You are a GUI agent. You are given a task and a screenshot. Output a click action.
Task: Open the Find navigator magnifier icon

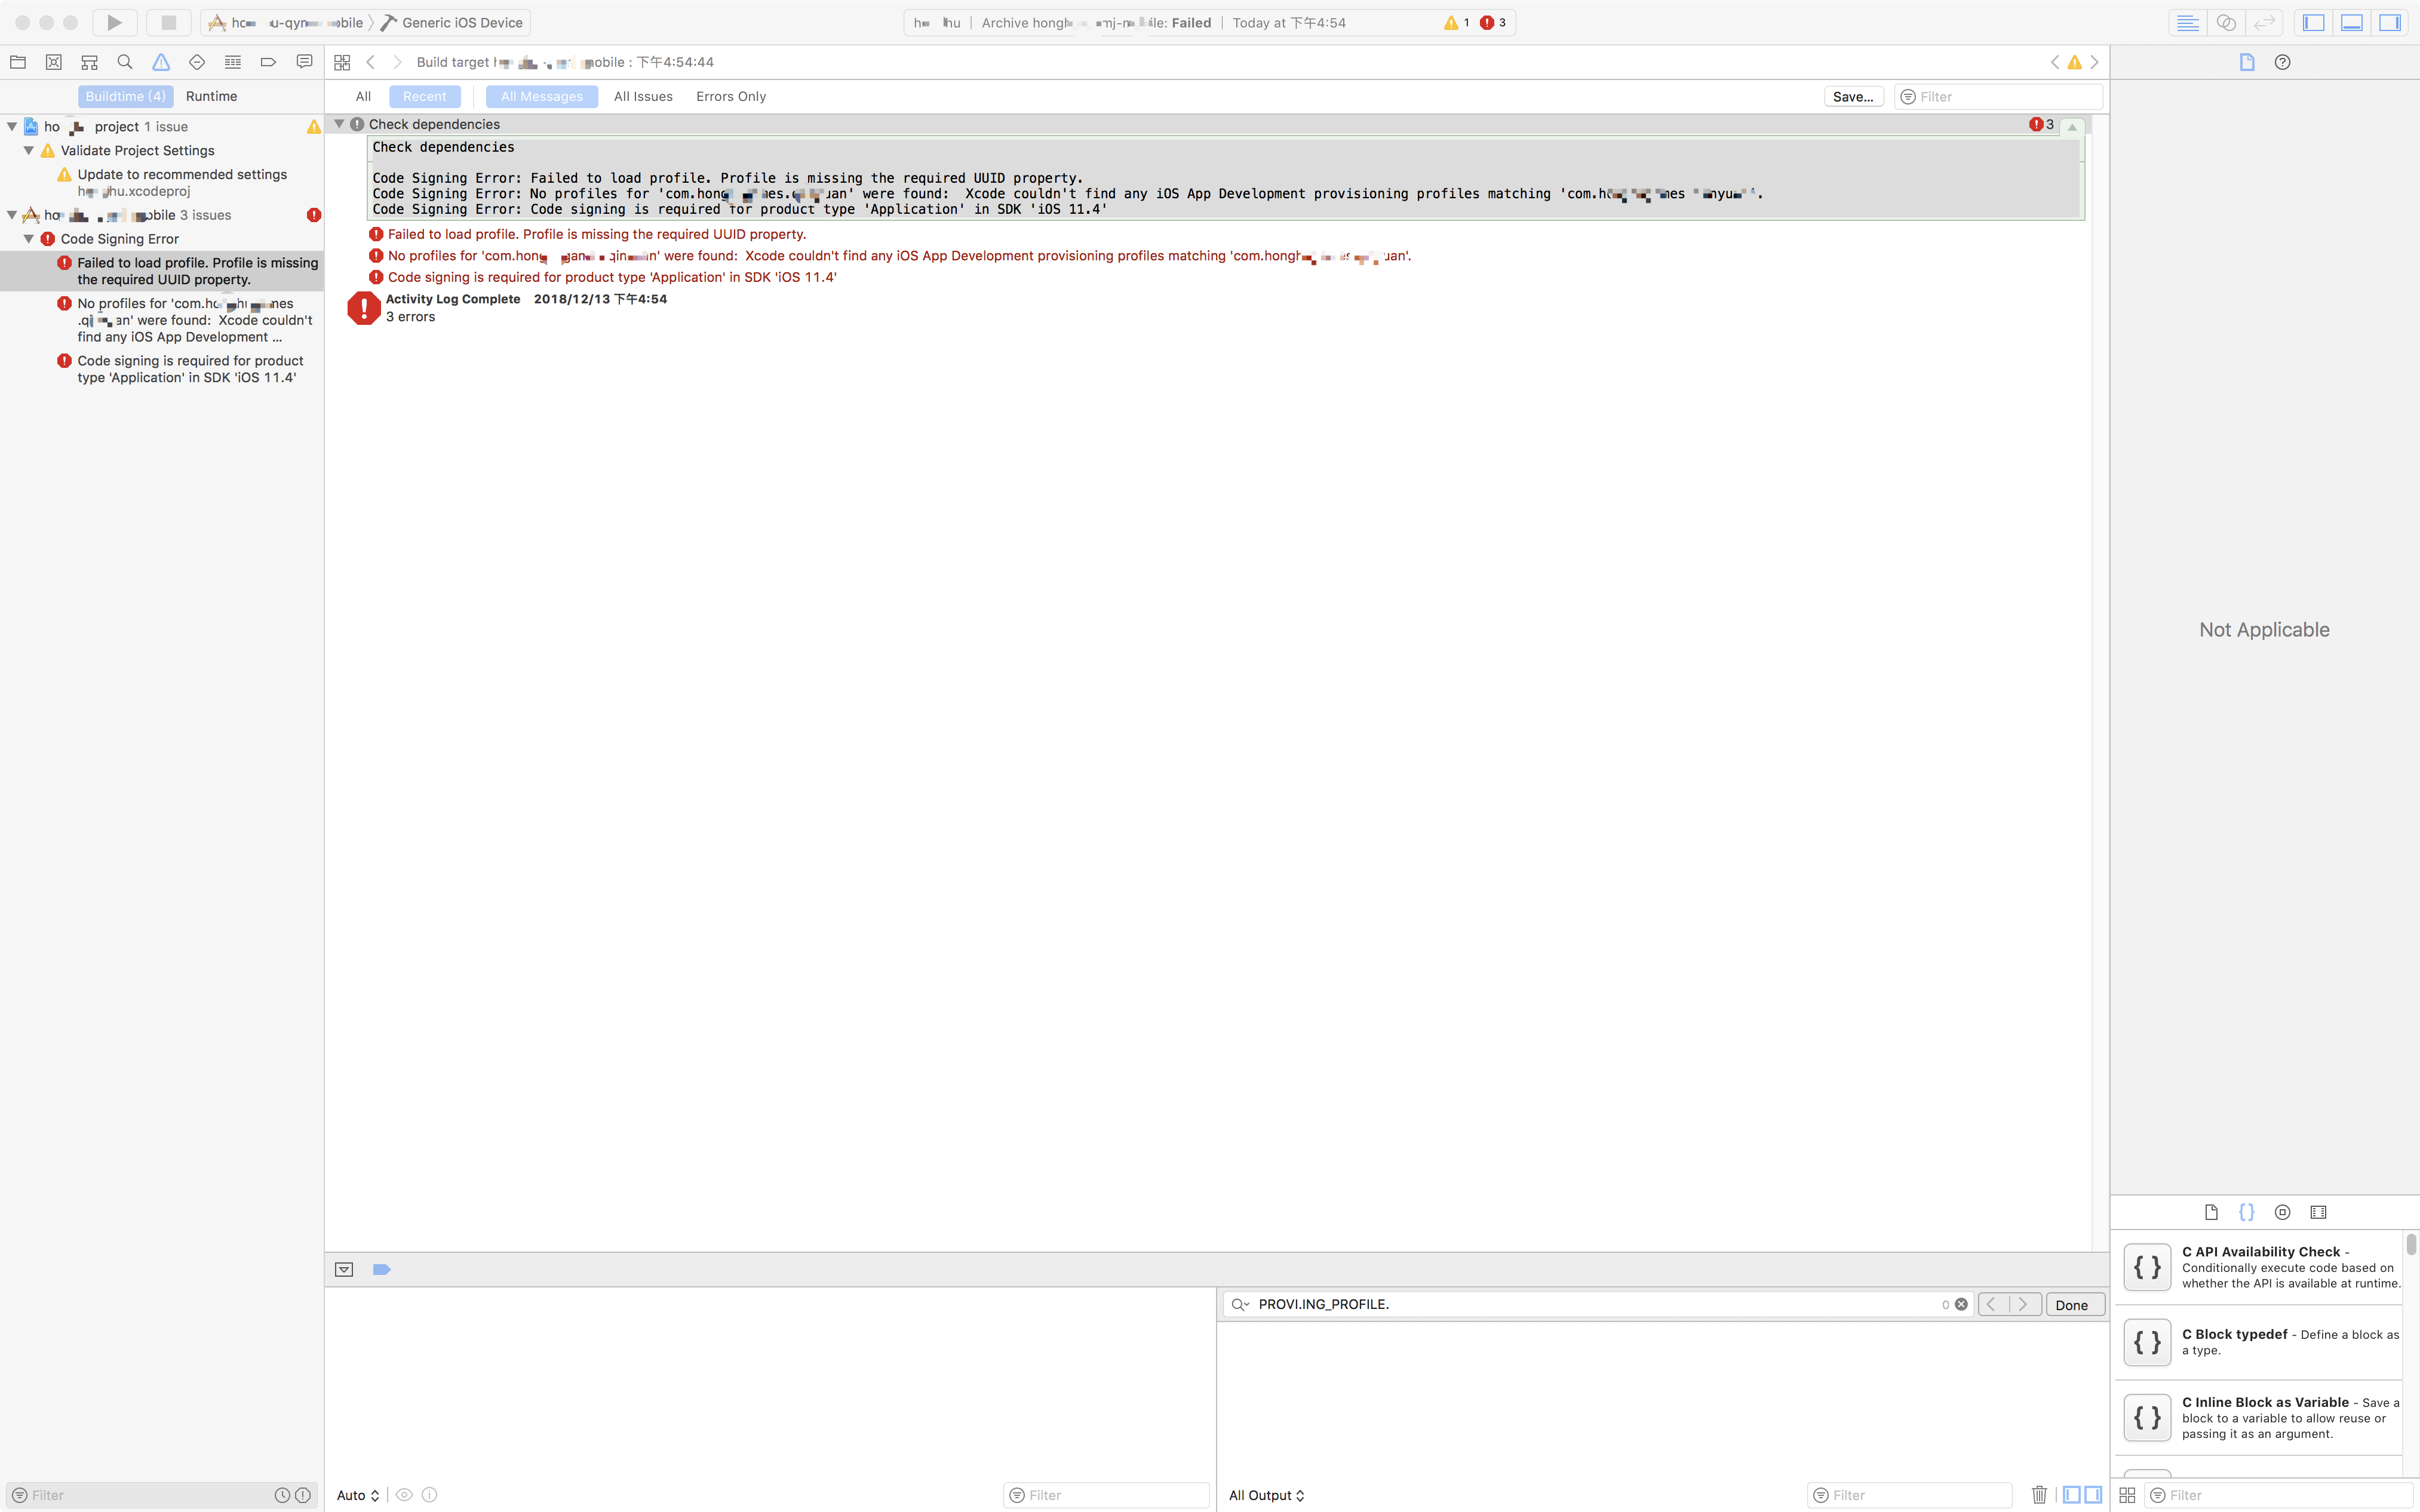(125, 62)
